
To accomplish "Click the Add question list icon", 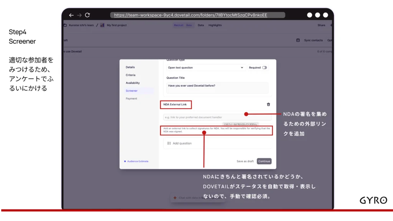I will pos(169,143).
